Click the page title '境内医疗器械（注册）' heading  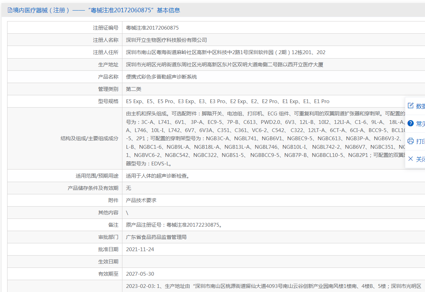click(x=41, y=10)
